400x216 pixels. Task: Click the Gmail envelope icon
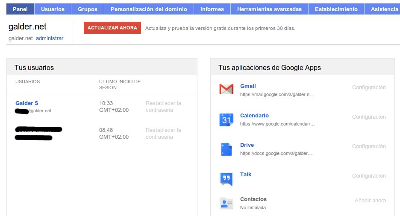226,89
